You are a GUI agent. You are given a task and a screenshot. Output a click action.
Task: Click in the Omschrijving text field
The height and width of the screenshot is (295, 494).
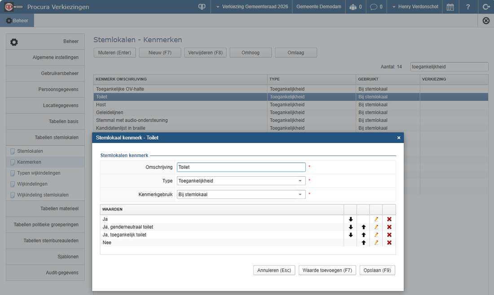point(241,167)
